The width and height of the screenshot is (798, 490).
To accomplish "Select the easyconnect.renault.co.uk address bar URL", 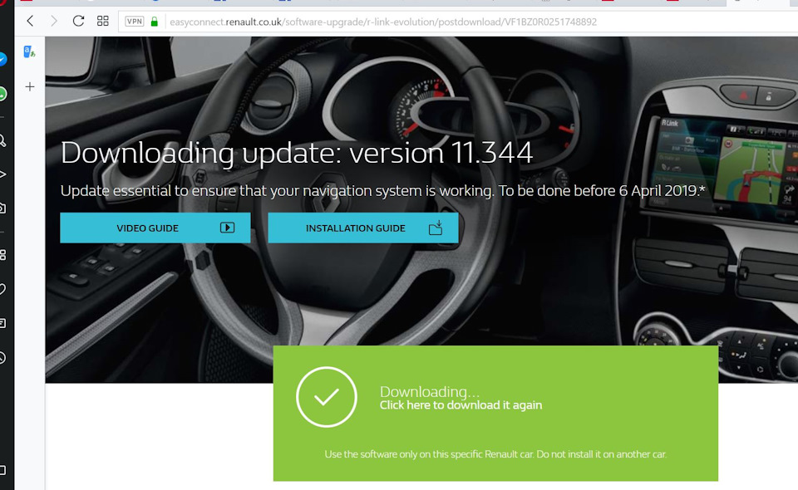I will 382,22.
